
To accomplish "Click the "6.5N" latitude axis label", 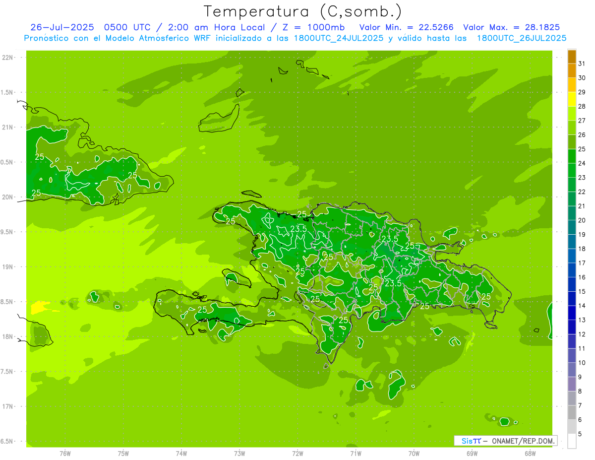I will point(8,441).
